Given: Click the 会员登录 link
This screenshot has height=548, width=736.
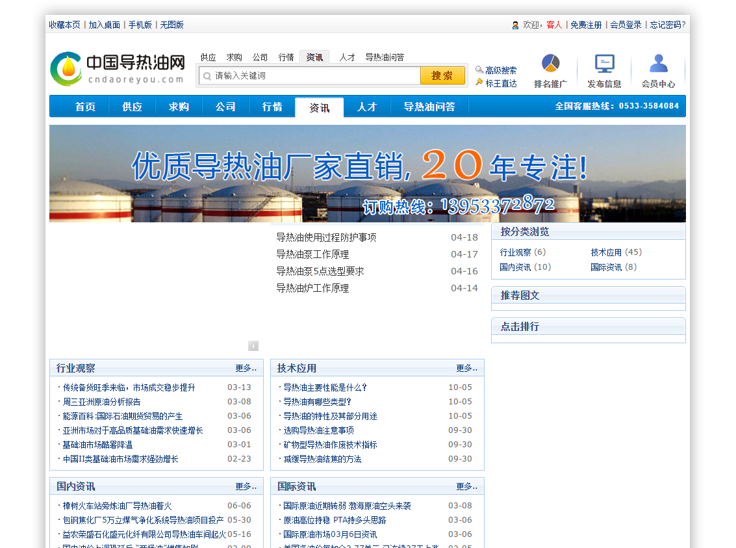Looking at the screenshot, I should [626, 25].
